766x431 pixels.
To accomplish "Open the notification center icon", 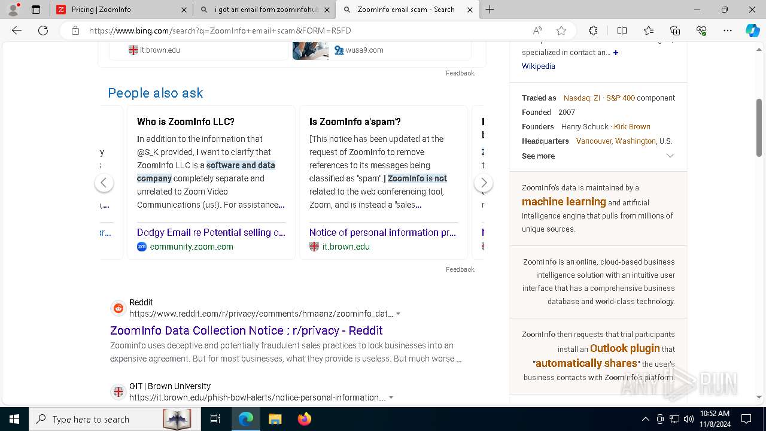I will tap(746, 419).
